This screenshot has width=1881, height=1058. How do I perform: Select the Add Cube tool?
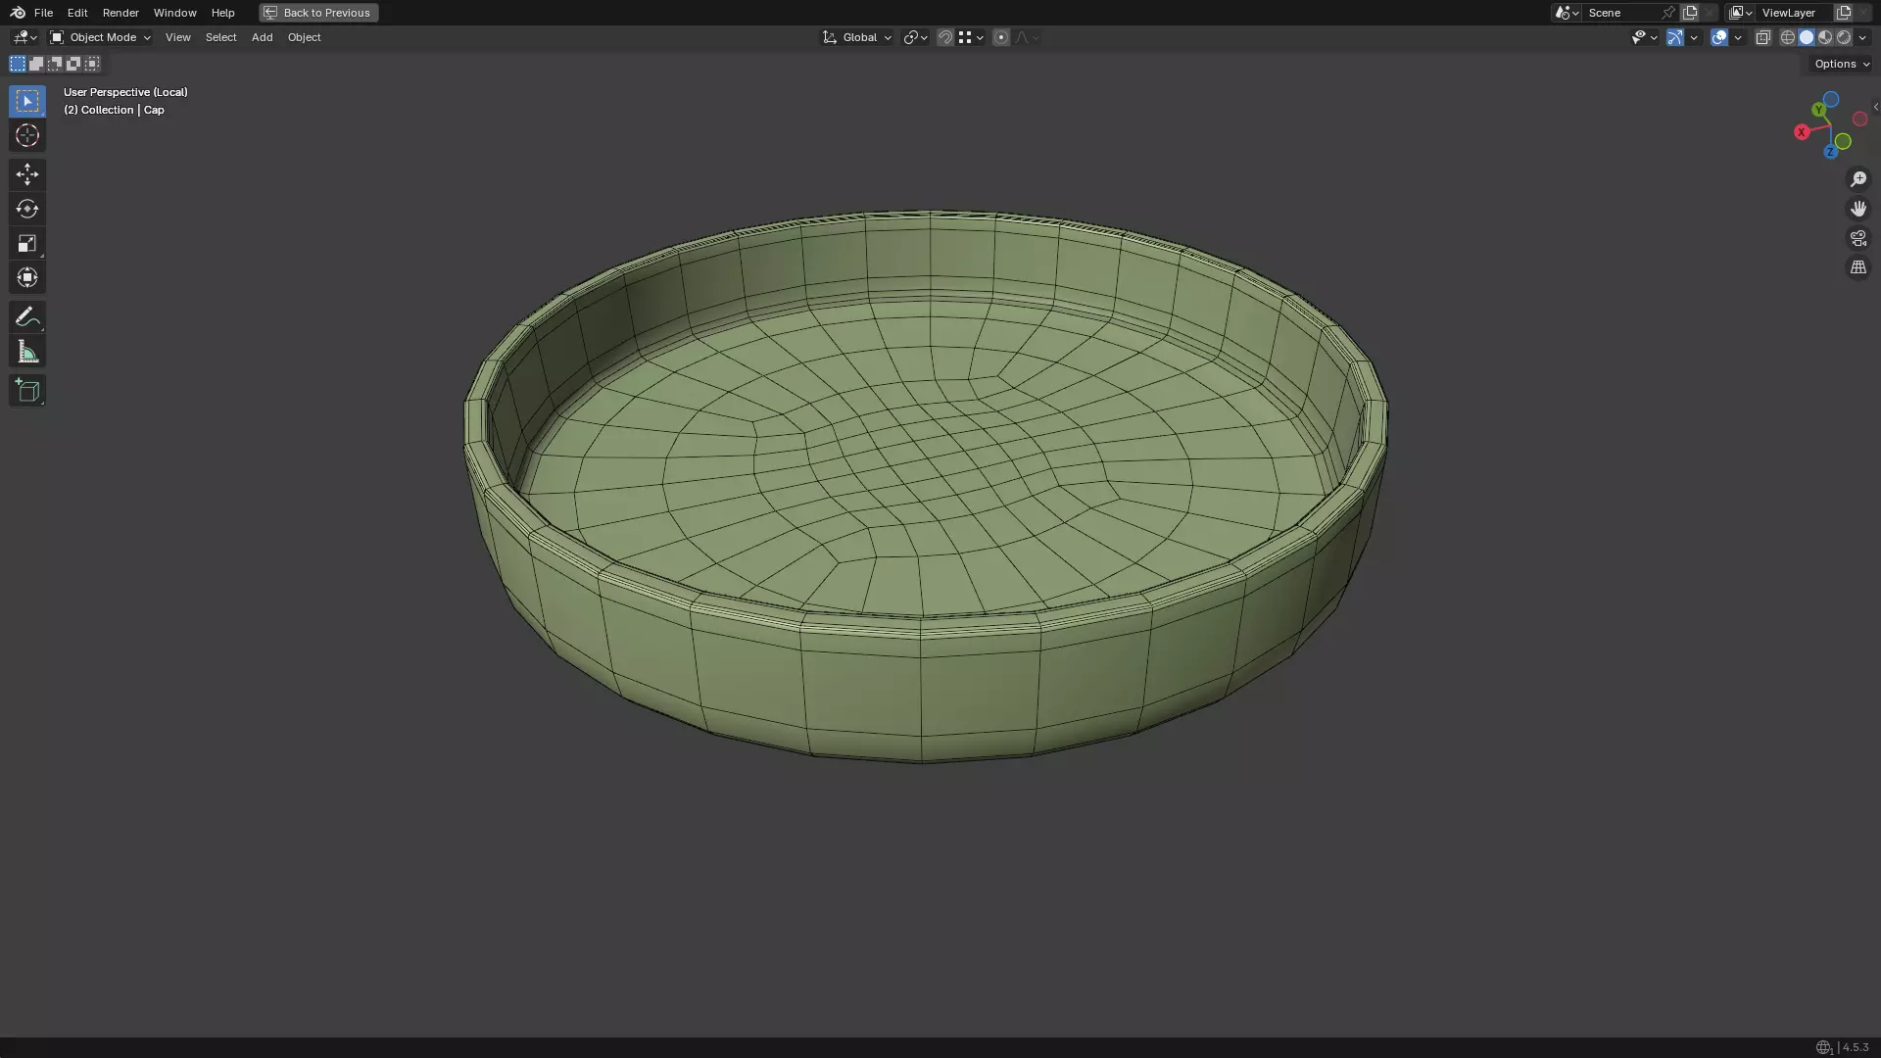pos(27,391)
